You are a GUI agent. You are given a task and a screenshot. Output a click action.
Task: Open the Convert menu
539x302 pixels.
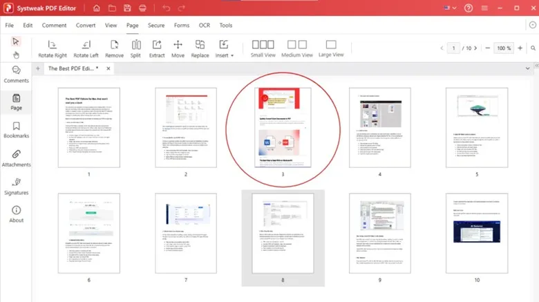(x=86, y=25)
